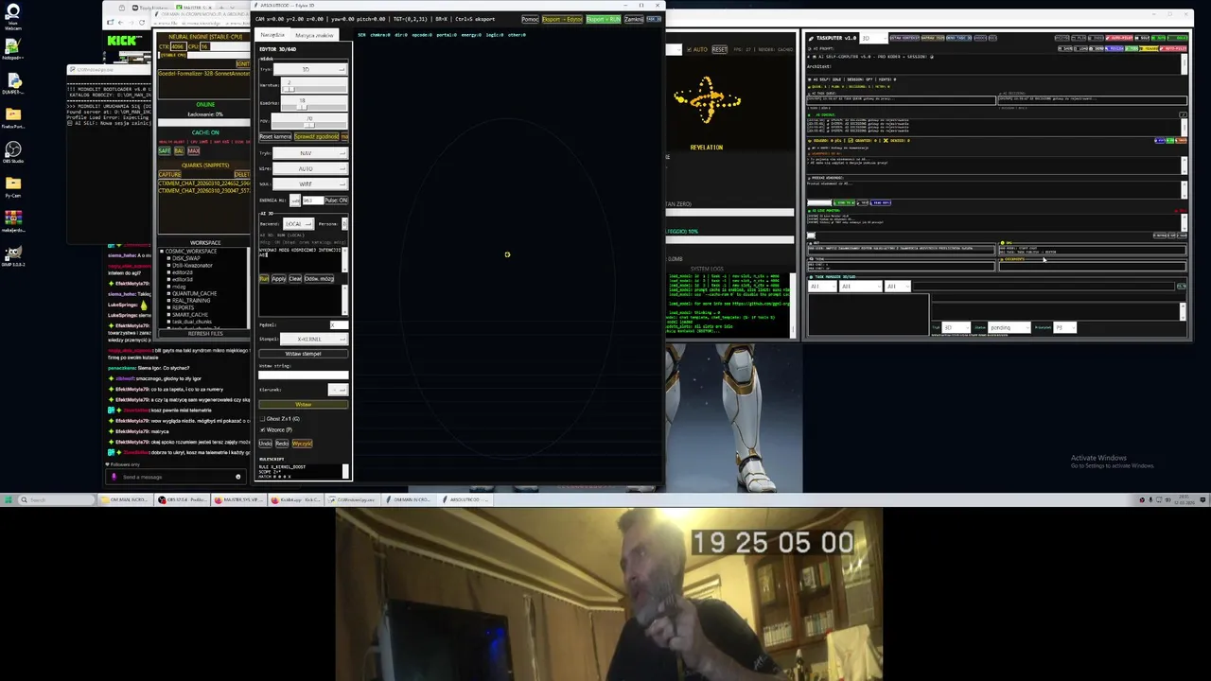Click the REVELATION golden emblem
The image size is (1211, 681).
click(x=707, y=100)
